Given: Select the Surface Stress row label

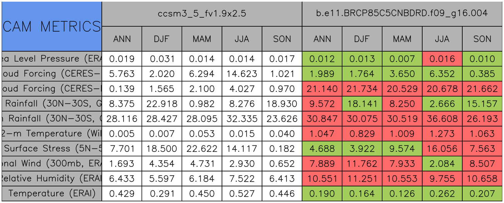Looking at the screenshot, I should coord(51,148).
